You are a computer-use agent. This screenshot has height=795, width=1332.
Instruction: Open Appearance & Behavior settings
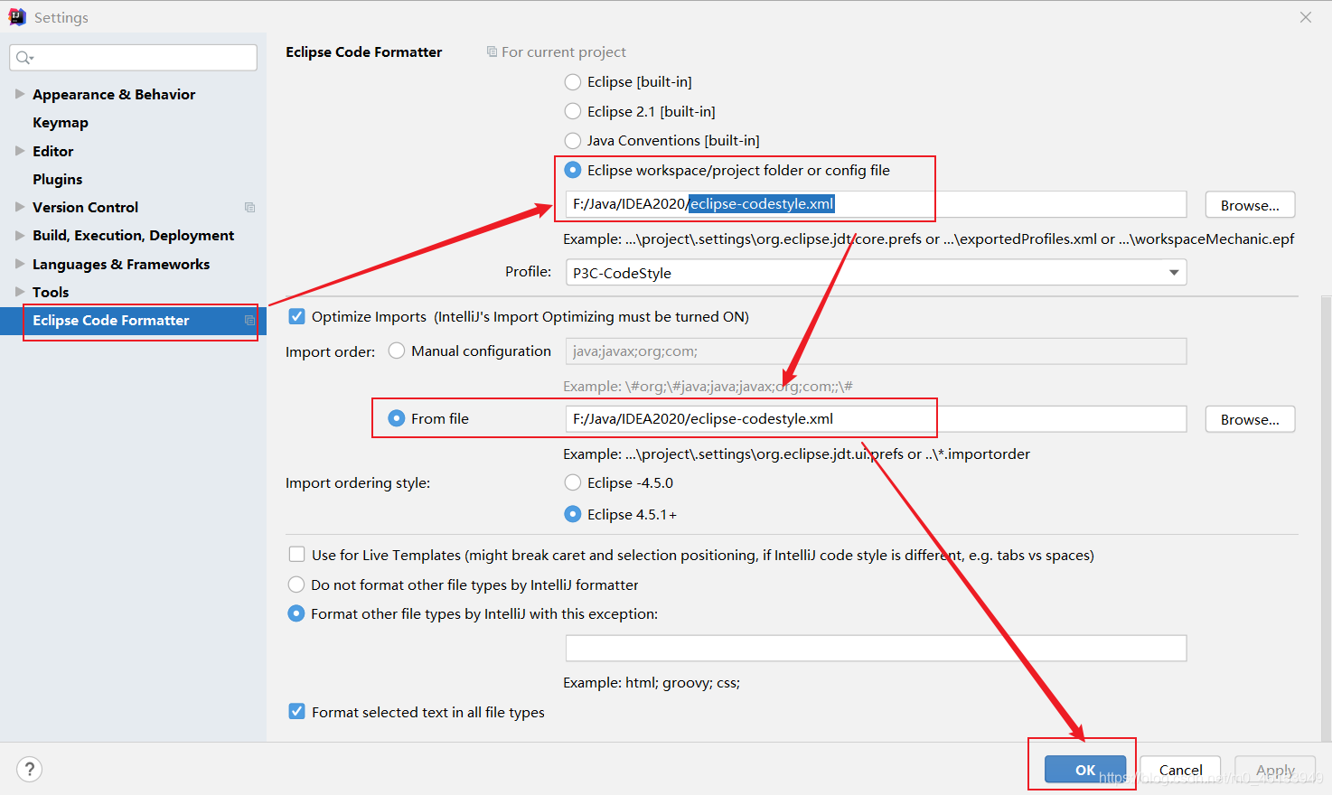point(114,95)
